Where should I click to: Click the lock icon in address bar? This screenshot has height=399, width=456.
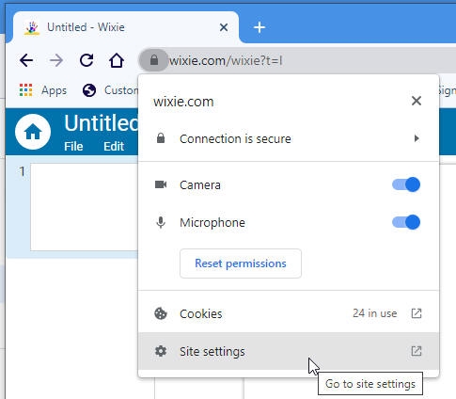pyautogui.click(x=153, y=60)
